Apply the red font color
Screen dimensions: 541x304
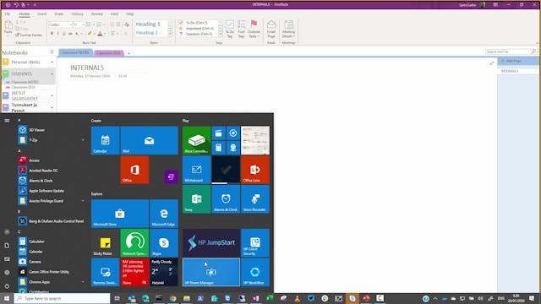point(100,34)
